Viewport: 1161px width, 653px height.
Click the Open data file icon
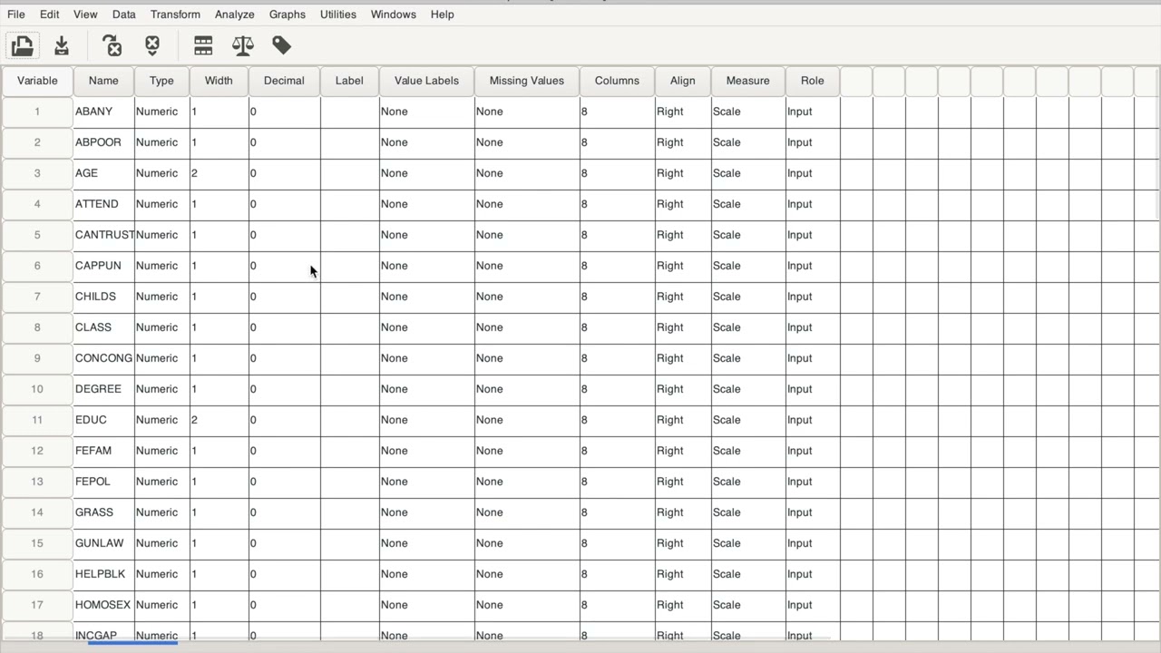point(23,45)
